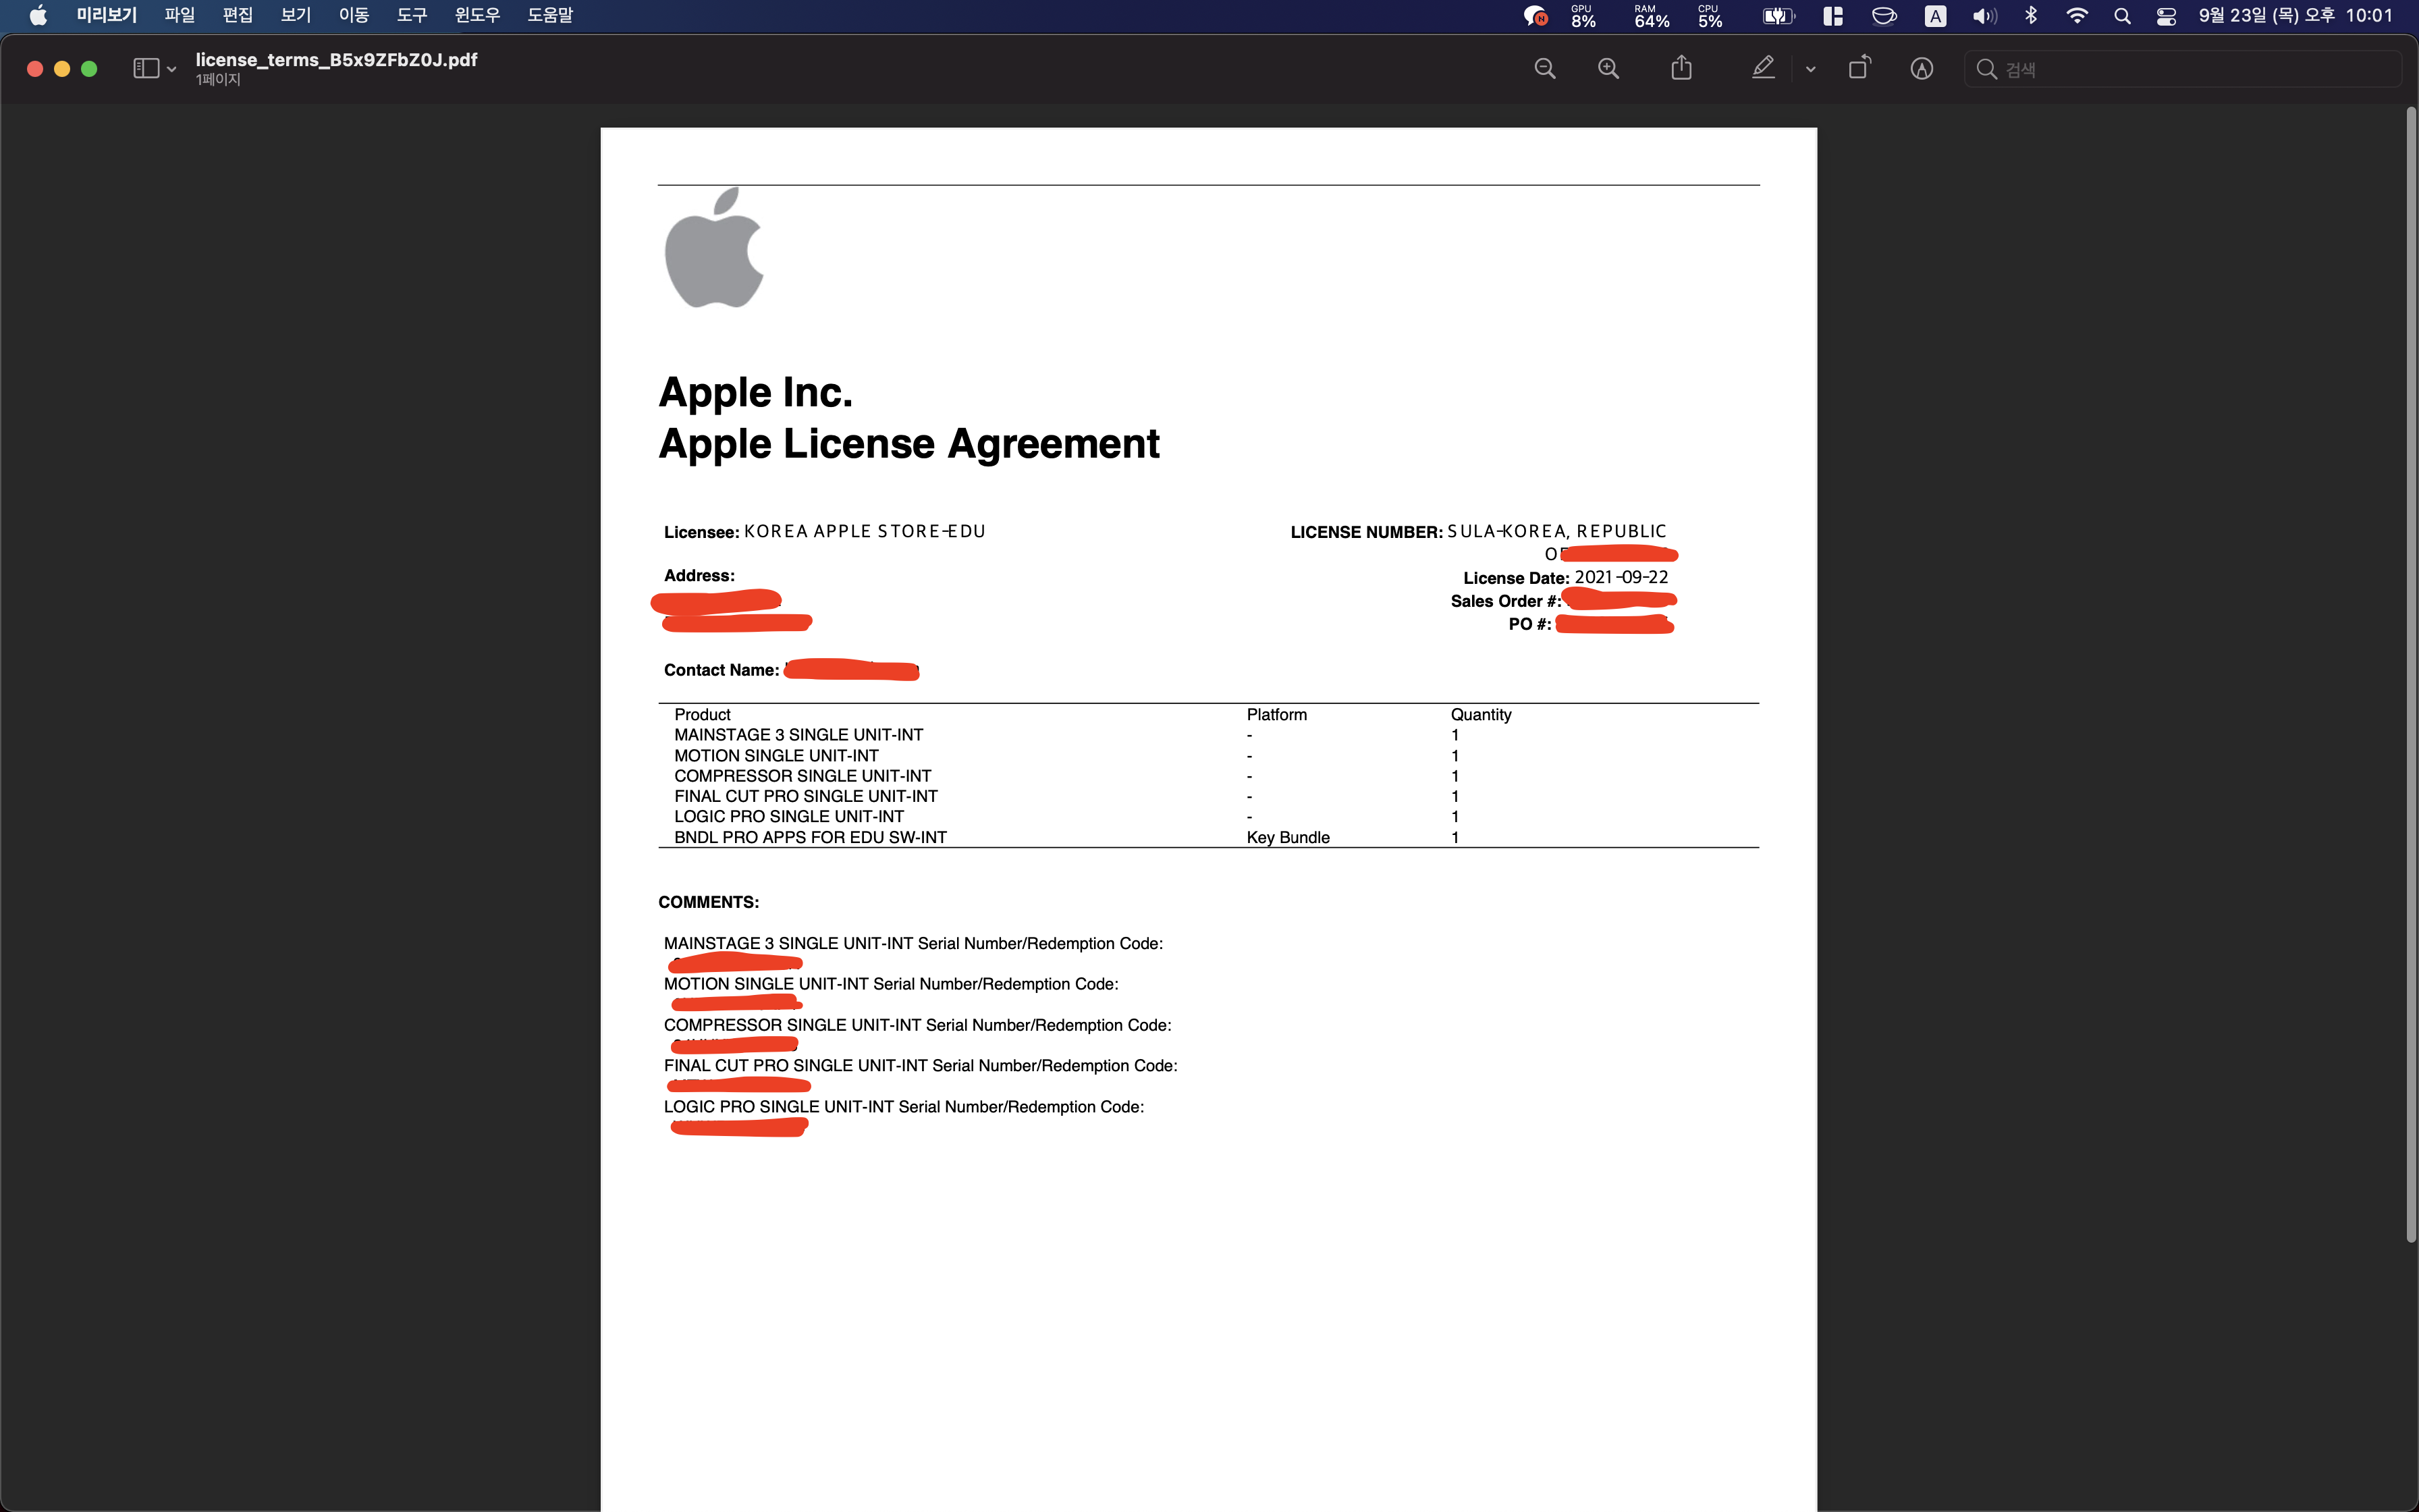Click the MAINSTAGE 3 Serial Number/Redemption Code line
Image resolution: width=2419 pixels, height=1512 pixels.
click(914, 943)
